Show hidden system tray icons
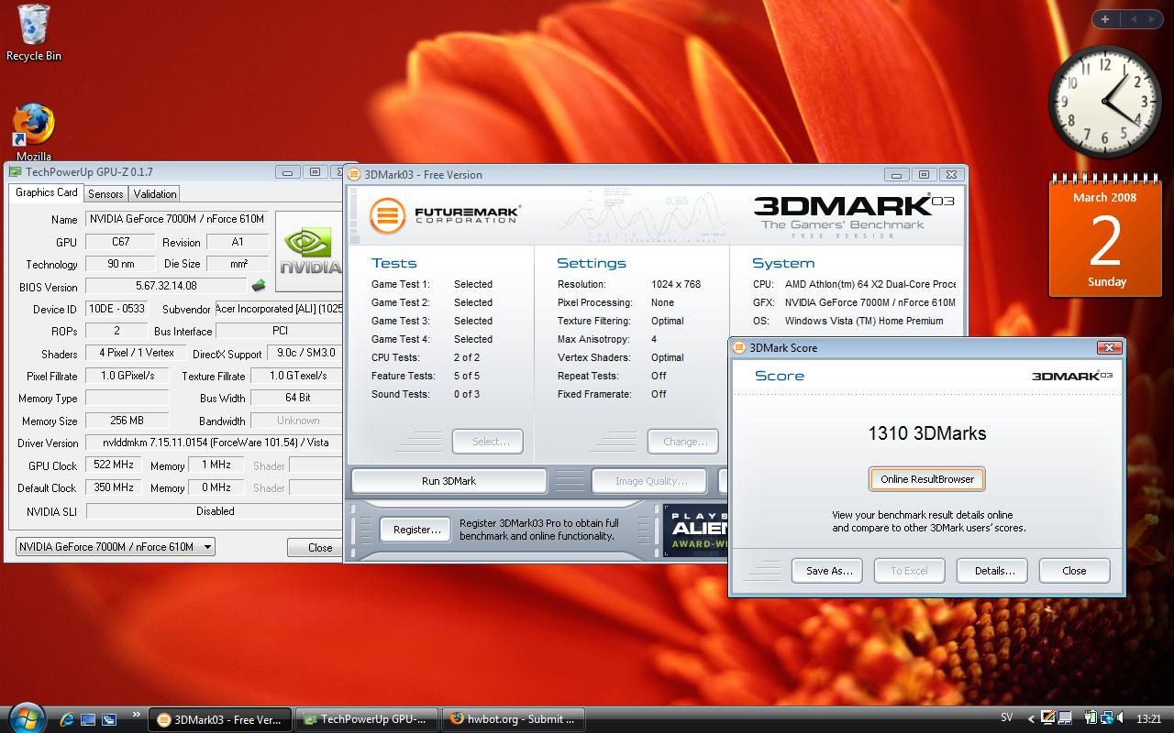Screen dimensions: 1174x733 click(x=1031, y=719)
